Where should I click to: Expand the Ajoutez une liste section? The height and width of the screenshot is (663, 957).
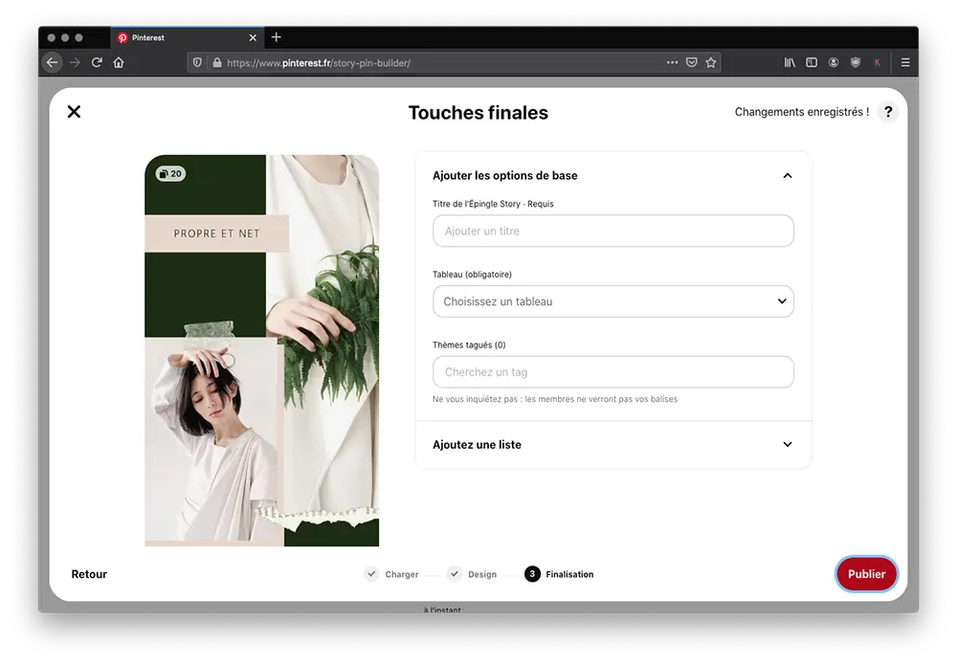coord(788,444)
